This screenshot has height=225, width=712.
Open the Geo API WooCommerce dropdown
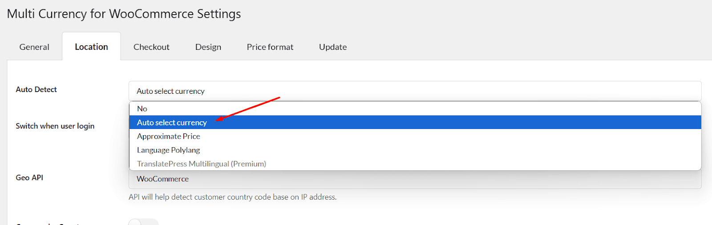tap(415, 179)
